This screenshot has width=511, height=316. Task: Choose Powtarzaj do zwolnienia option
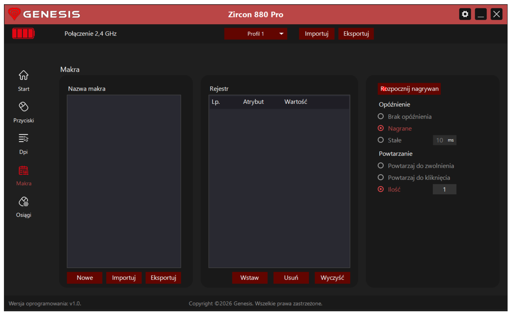(x=381, y=166)
